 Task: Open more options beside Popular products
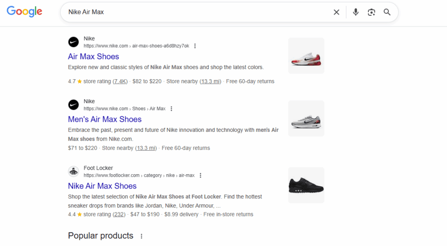[141, 236]
